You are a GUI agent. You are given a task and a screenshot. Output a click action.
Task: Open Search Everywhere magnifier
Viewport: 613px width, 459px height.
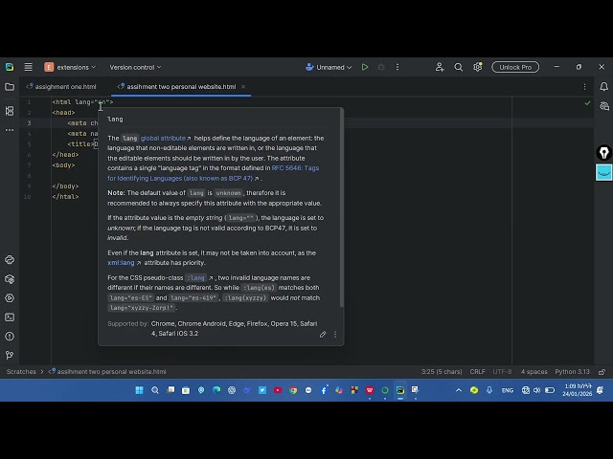pyautogui.click(x=459, y=67)
